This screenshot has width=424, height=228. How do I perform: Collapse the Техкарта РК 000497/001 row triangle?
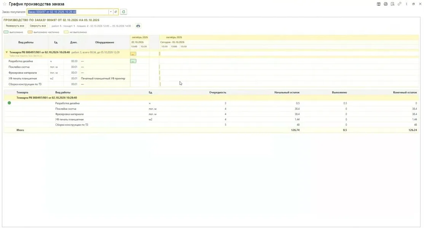tap(7, 52)
